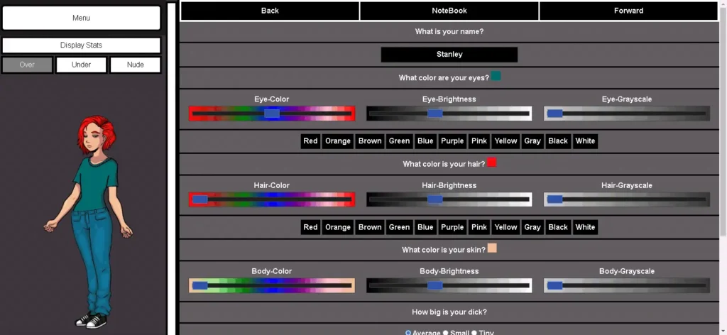This screenshot has height=335, width=727.
Task: Choose the Small size radio option
Action: (446, 332)
